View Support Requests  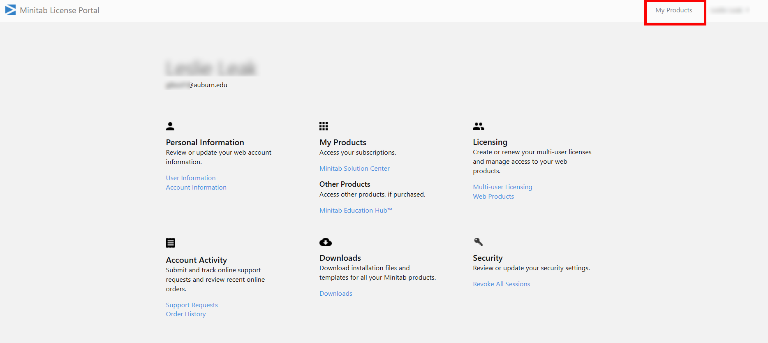tap(192, 305)
